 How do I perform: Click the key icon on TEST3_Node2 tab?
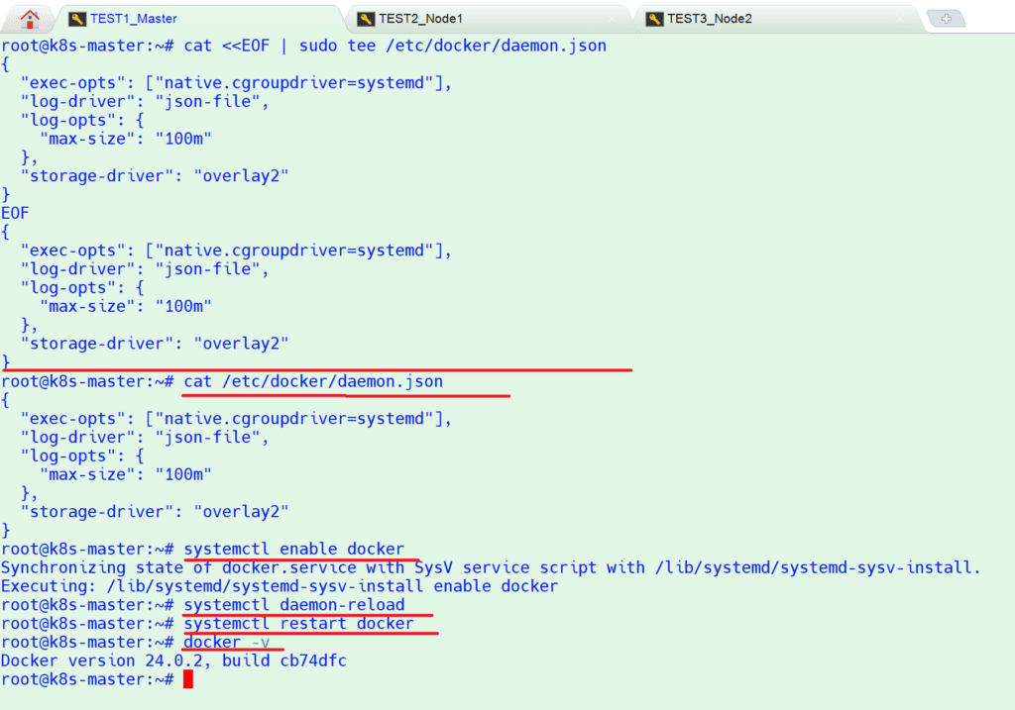(654, 19)
